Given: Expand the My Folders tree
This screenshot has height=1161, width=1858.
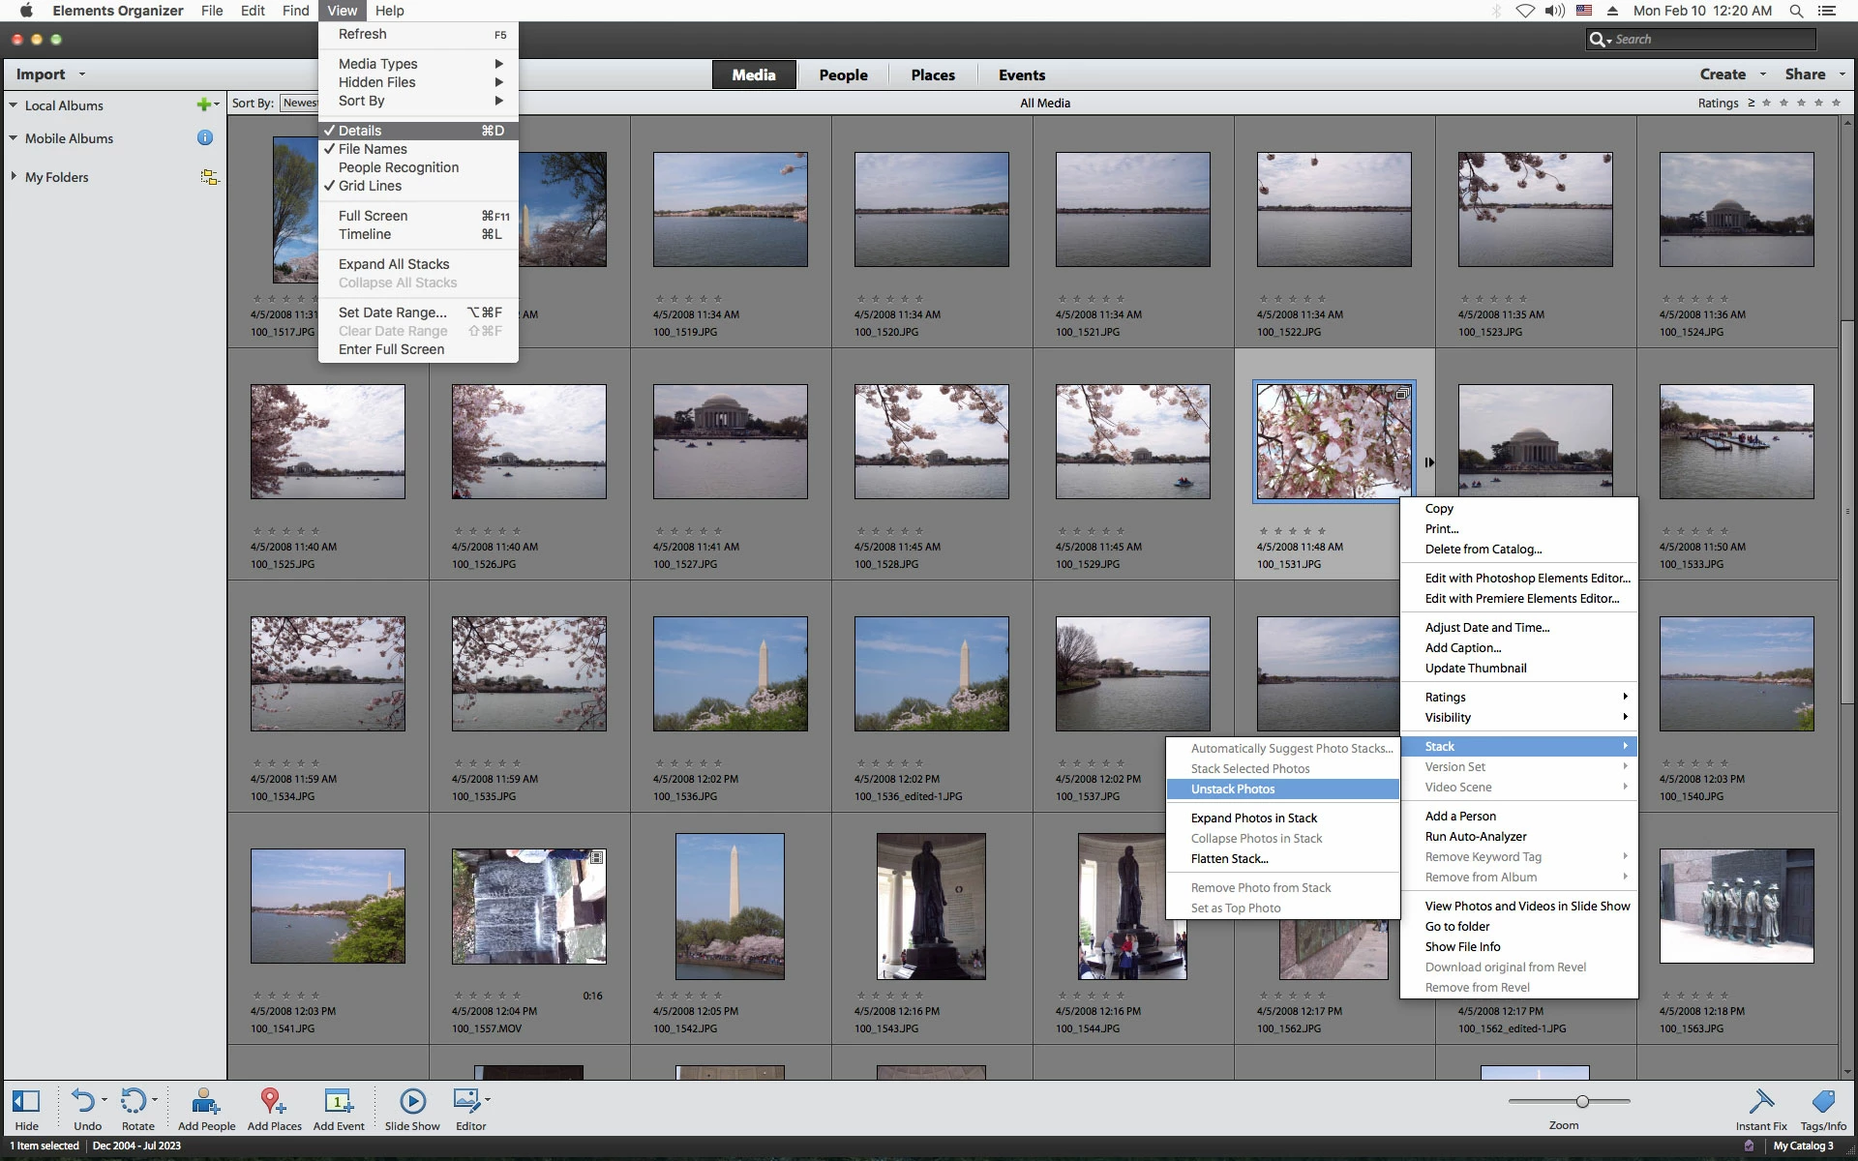Looking at the screenshot, I should 14,177.
